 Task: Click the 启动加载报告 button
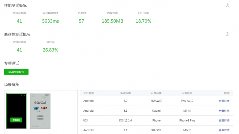pos(16,72)
